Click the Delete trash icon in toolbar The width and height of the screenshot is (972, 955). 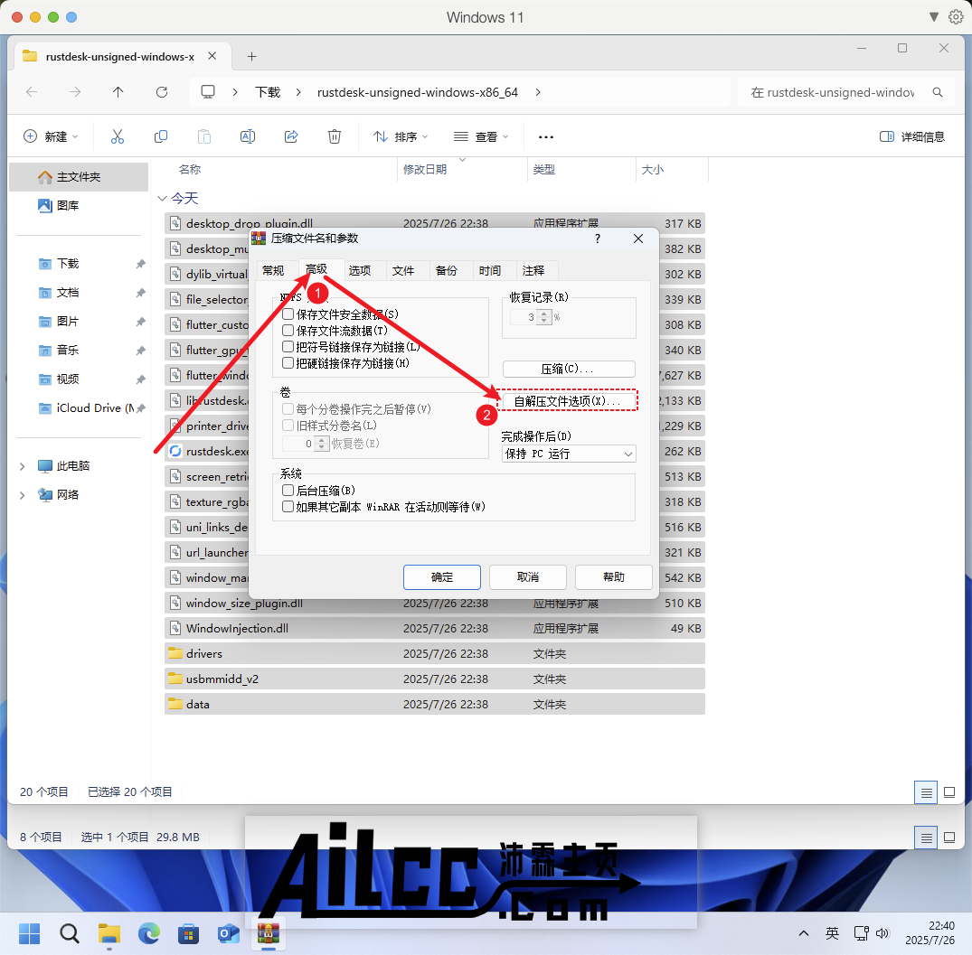pyautogui.click(x=335, y=136)
